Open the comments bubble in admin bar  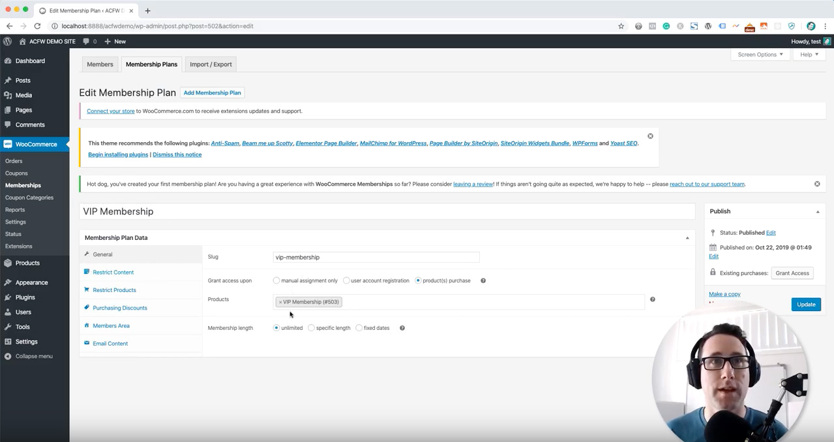(89, 41)
